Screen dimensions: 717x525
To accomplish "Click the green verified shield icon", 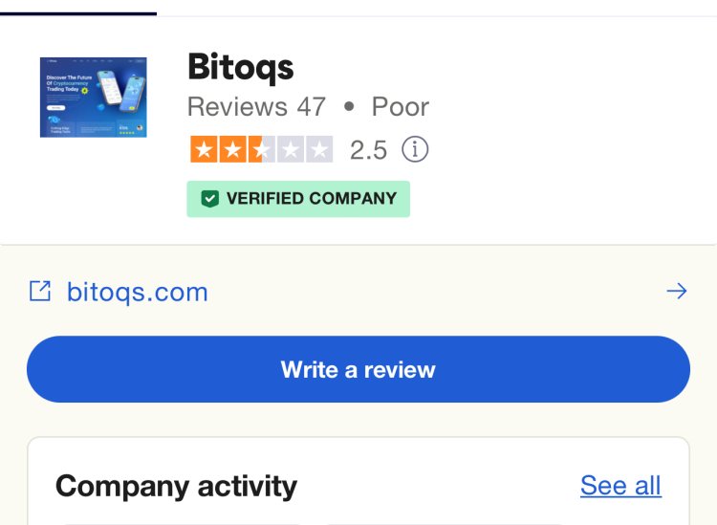I will pyautogui.click(x=210, y=199).
